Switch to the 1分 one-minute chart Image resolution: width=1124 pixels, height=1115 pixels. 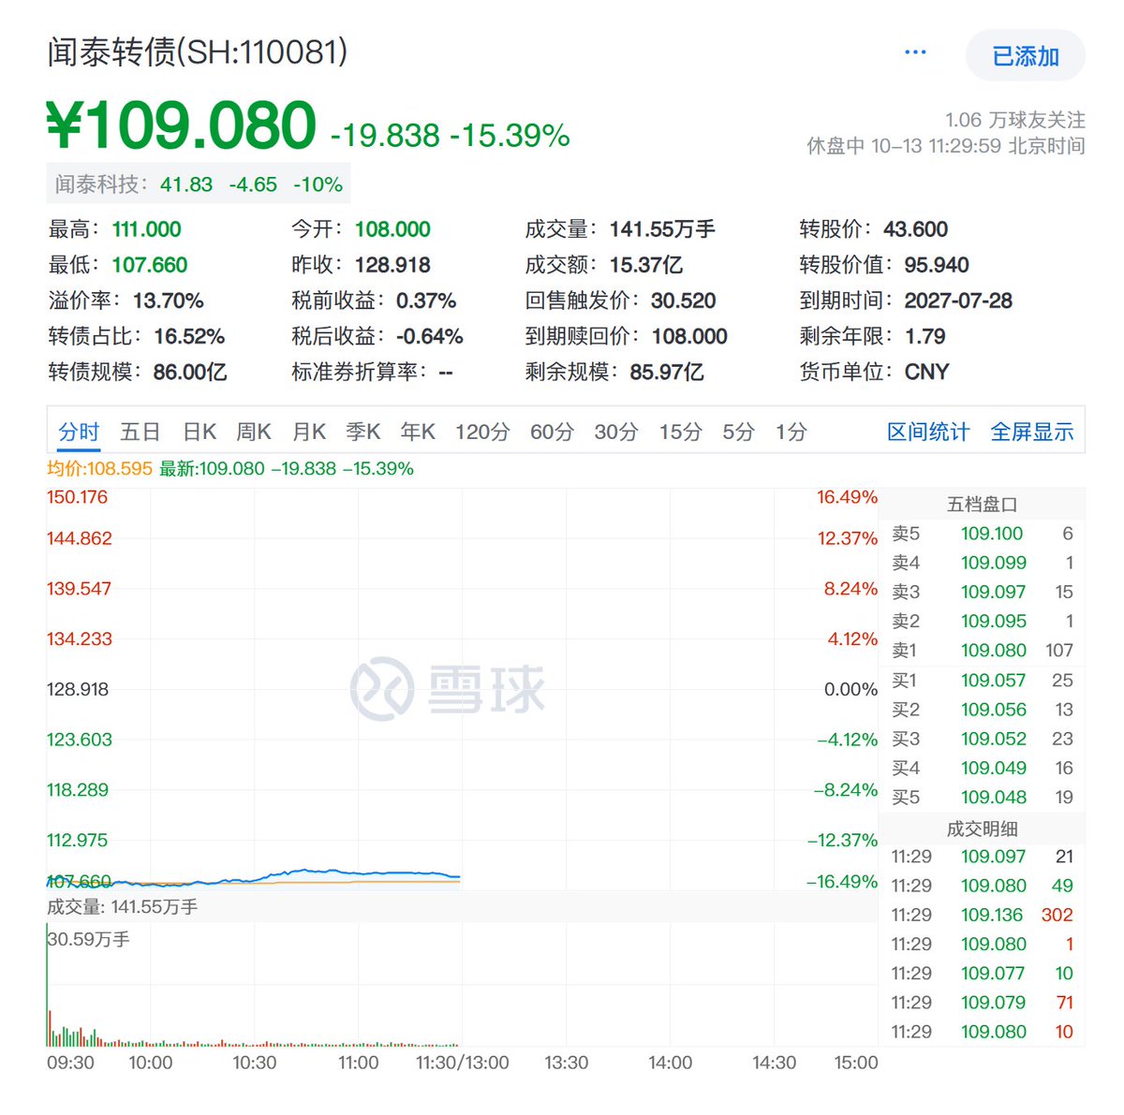(790, 432)
